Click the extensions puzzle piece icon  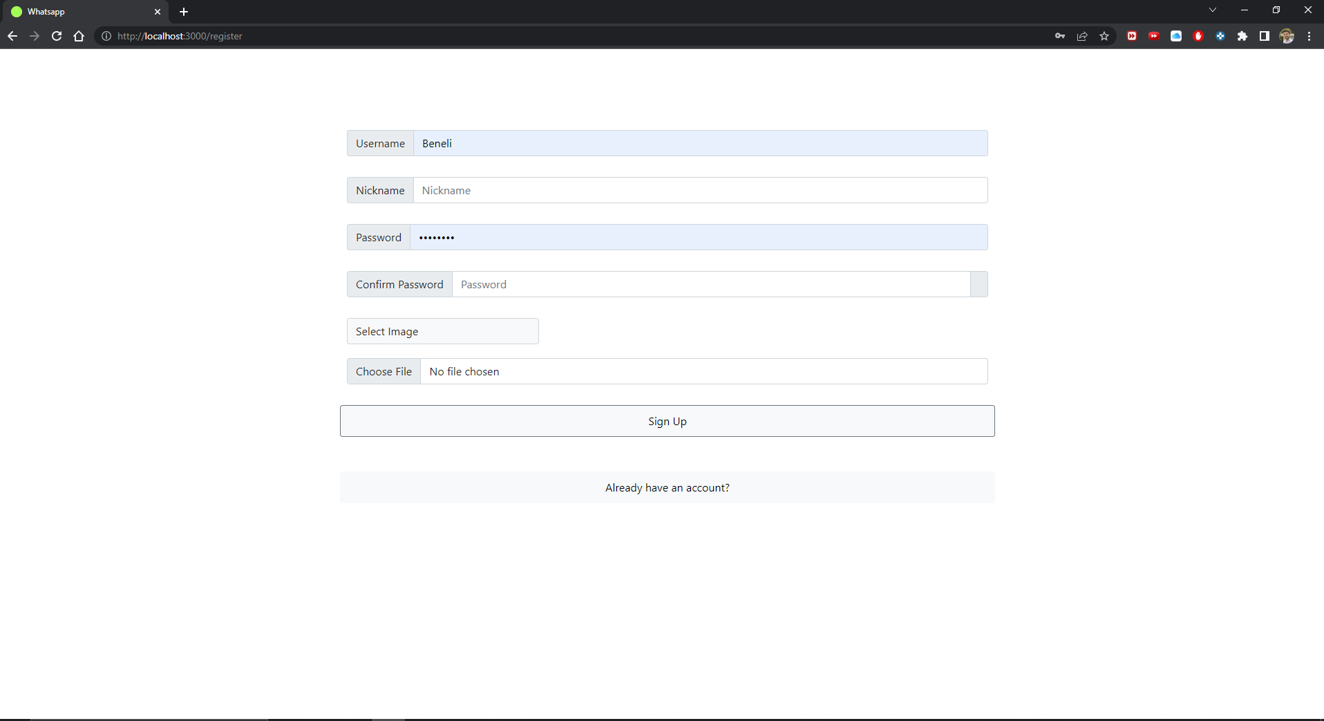pos(1243,36)
